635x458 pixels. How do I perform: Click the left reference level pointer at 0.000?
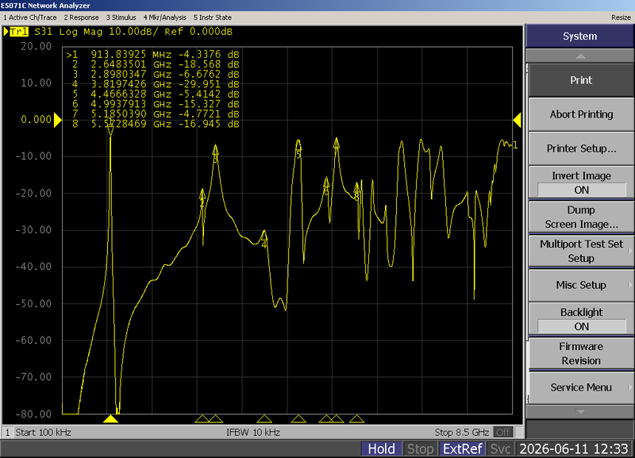coord(57,120)
